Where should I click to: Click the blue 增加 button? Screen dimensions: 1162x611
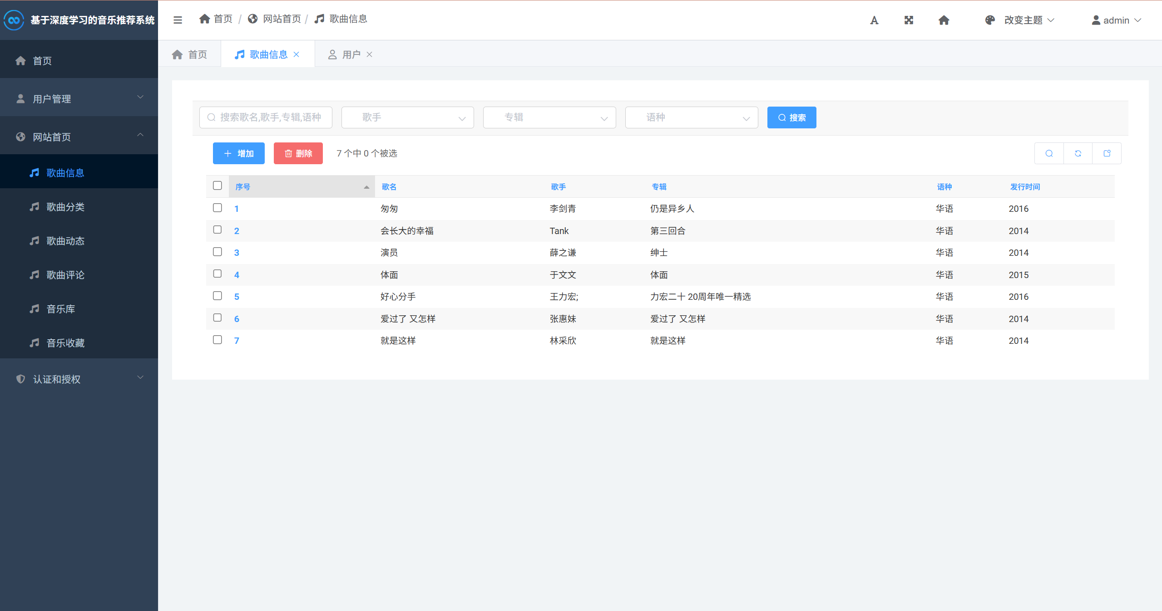click(239, 153)
